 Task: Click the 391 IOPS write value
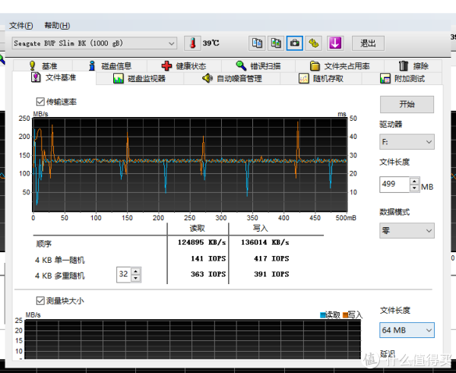[x=271, y=274]
